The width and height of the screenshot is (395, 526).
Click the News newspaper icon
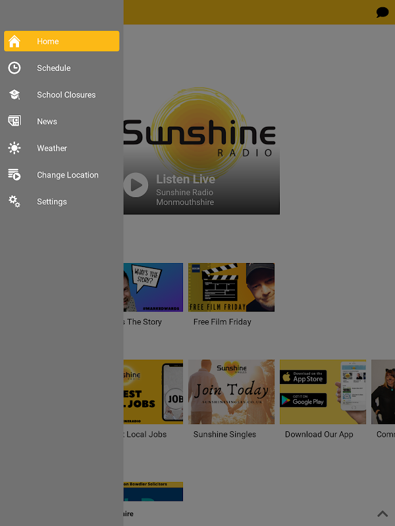pos(14,120)
